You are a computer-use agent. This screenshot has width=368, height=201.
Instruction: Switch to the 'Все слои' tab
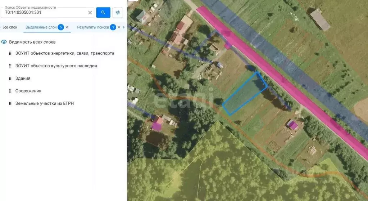[10, 27]
